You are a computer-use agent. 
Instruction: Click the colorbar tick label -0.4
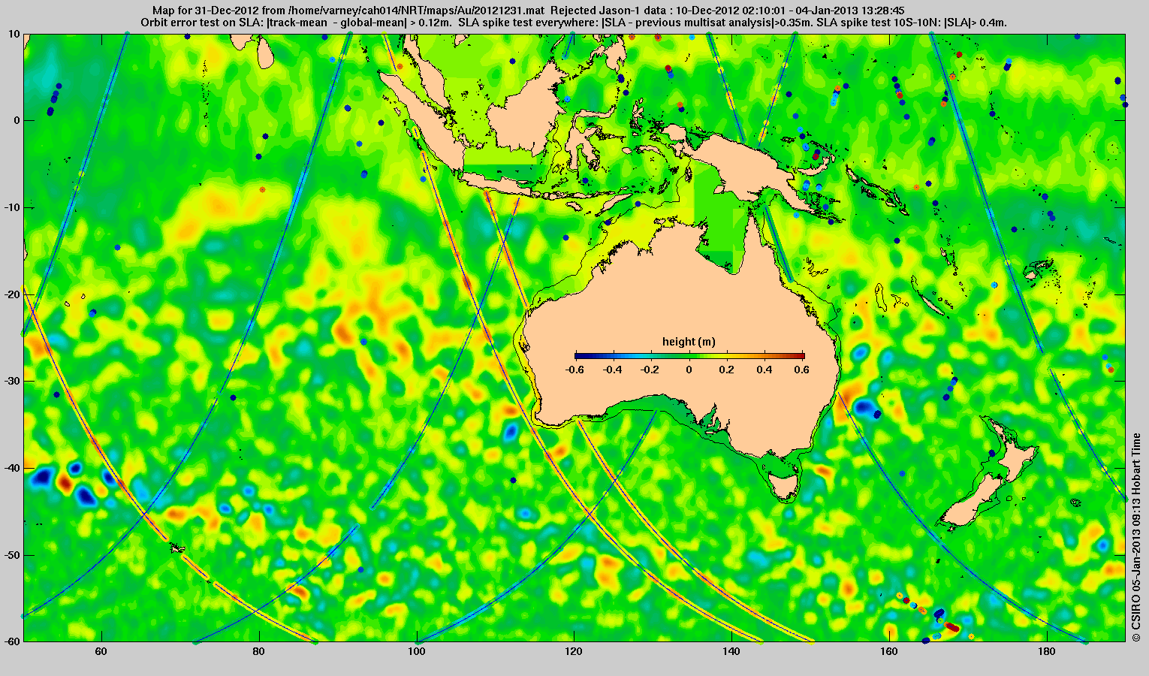[614, 370]
